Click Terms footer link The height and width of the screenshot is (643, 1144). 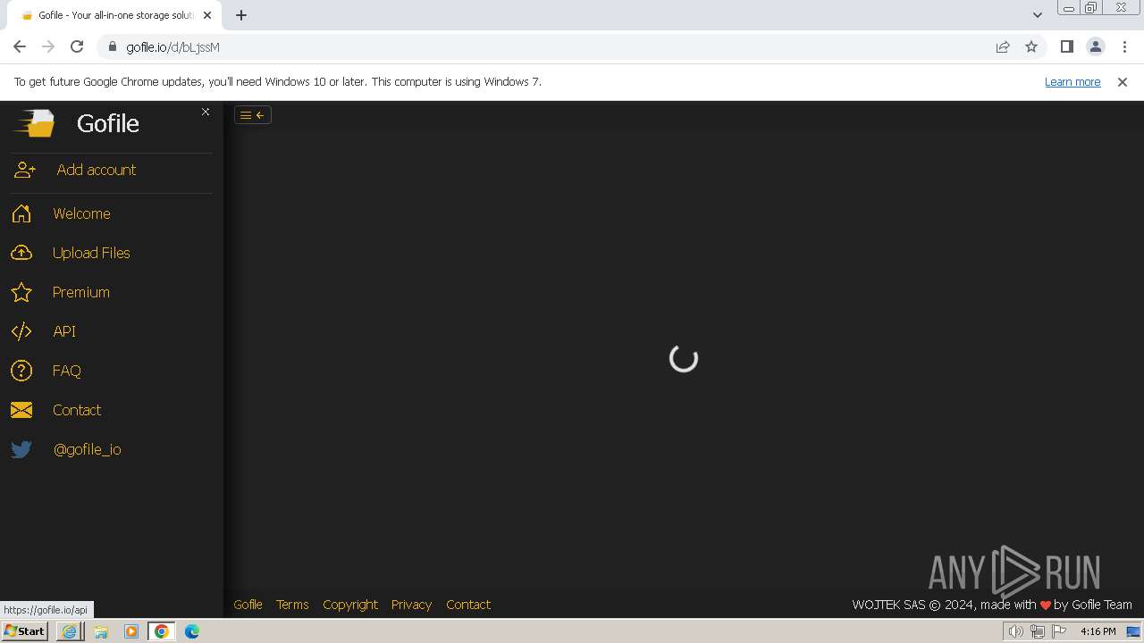click(292, 605)
